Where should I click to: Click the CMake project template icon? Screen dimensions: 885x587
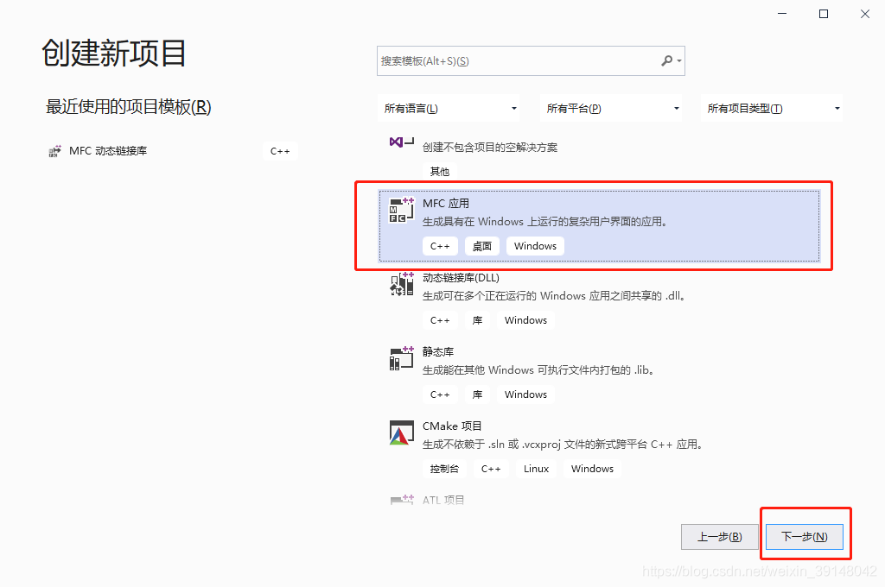pos(401,432)
